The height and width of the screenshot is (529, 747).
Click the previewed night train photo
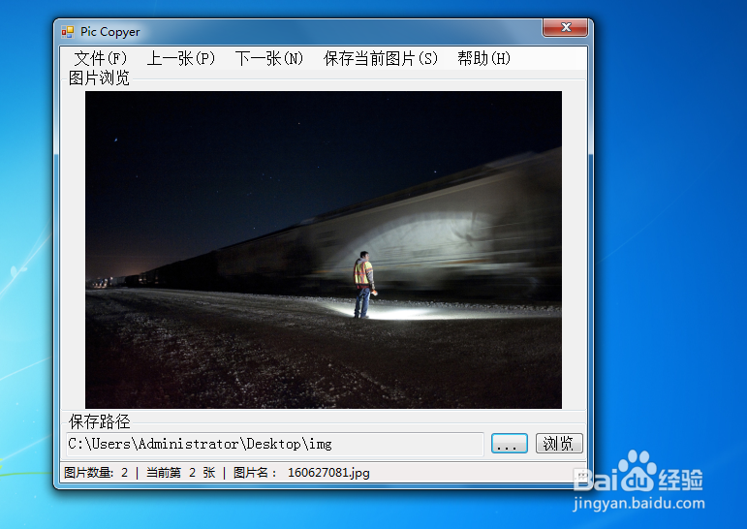point(324,250)
